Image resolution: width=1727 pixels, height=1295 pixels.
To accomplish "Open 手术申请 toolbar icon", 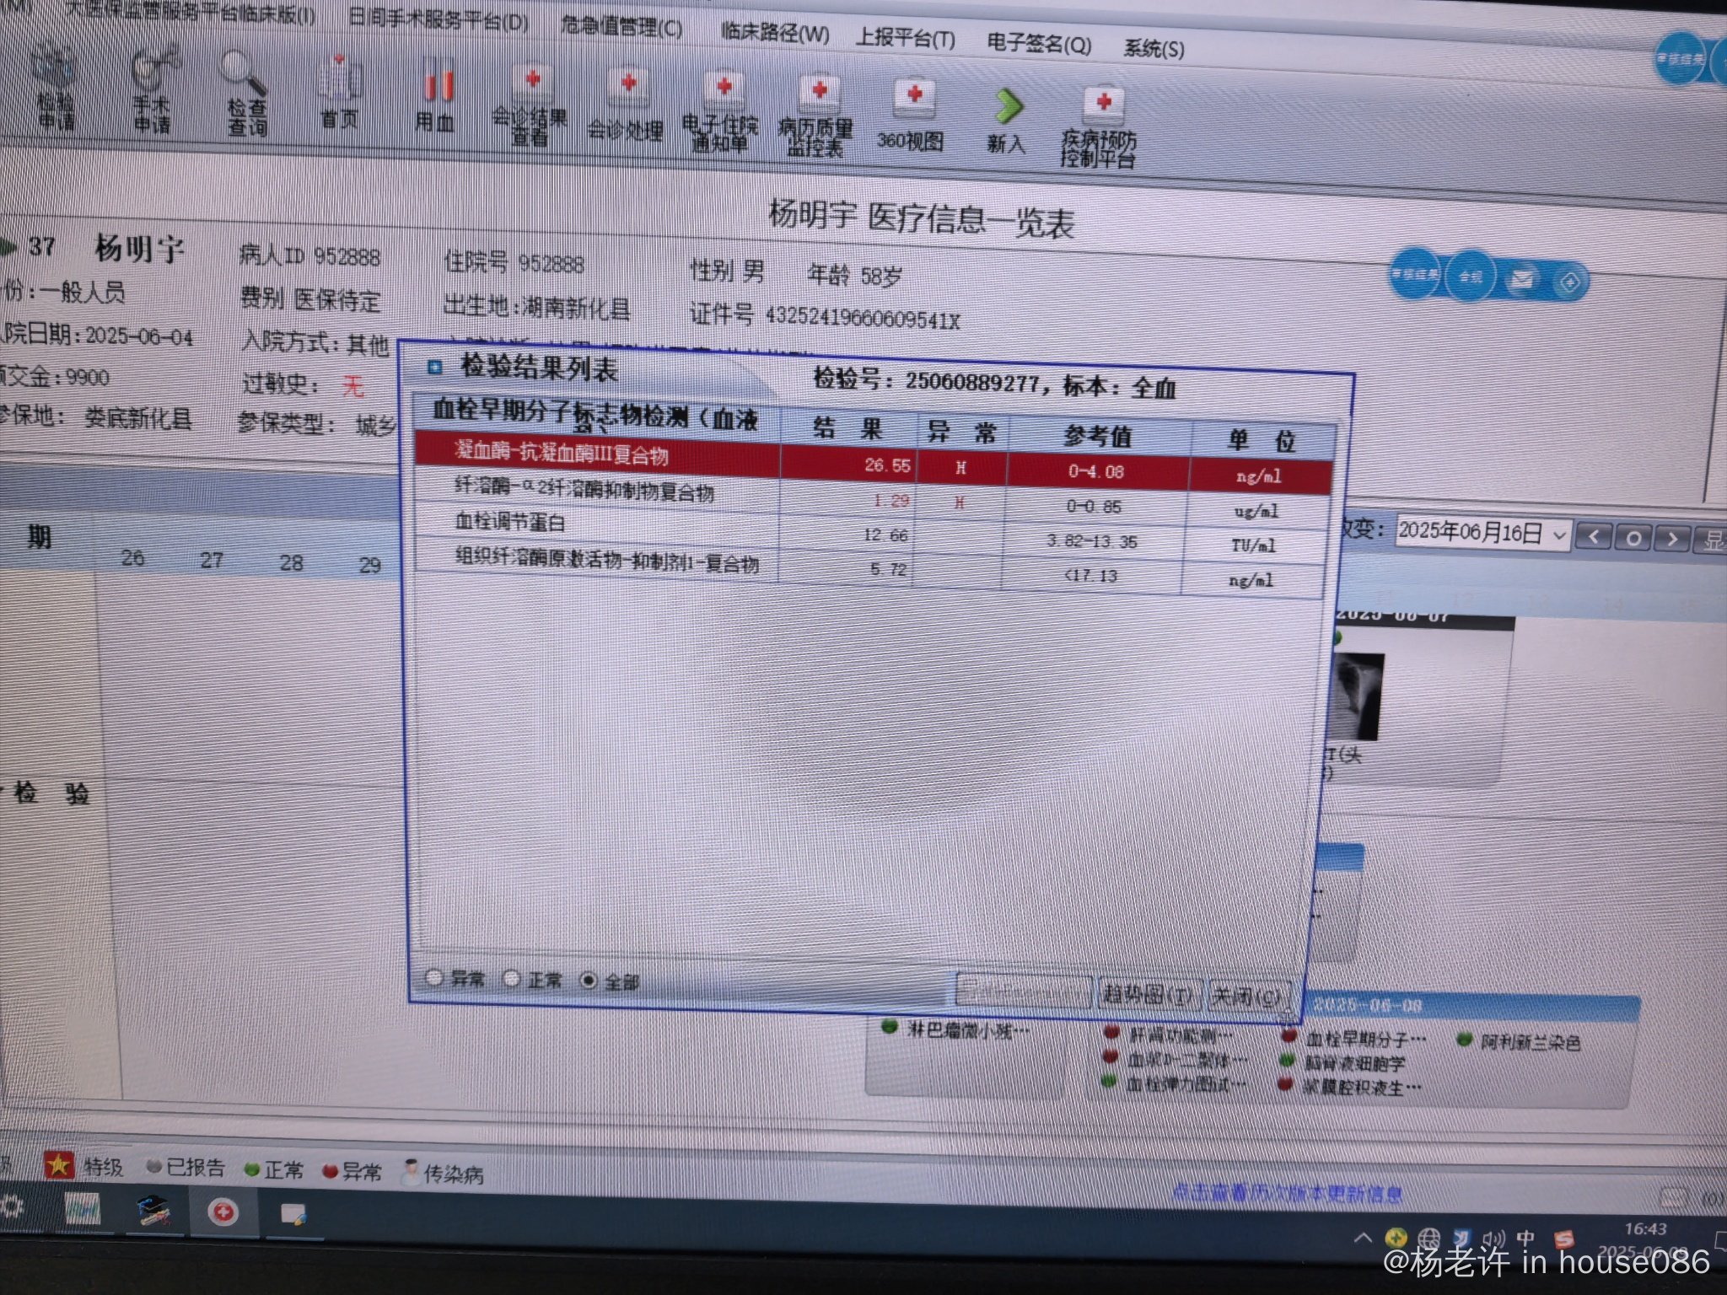I will [x=153, y=89].
